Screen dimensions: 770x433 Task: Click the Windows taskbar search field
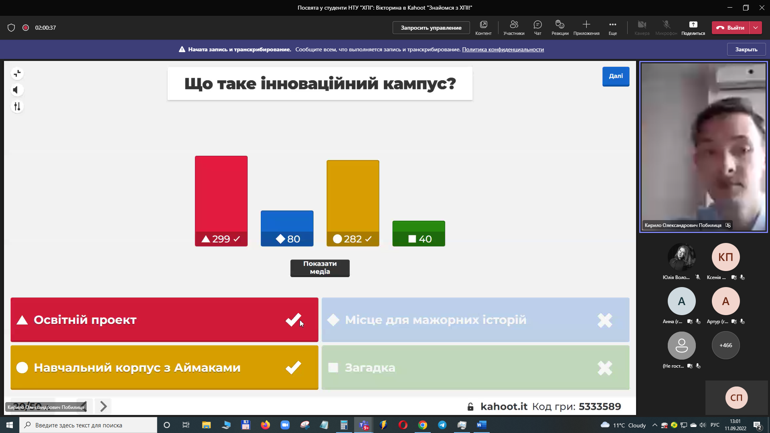click(x=88, y=425)
